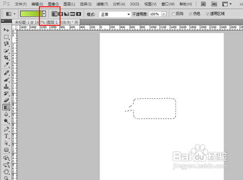The width and height of the screenshot is (243, 180).
Task: Select the Rounded Rectangle shape tool
Action: click(x=6, y=150)
